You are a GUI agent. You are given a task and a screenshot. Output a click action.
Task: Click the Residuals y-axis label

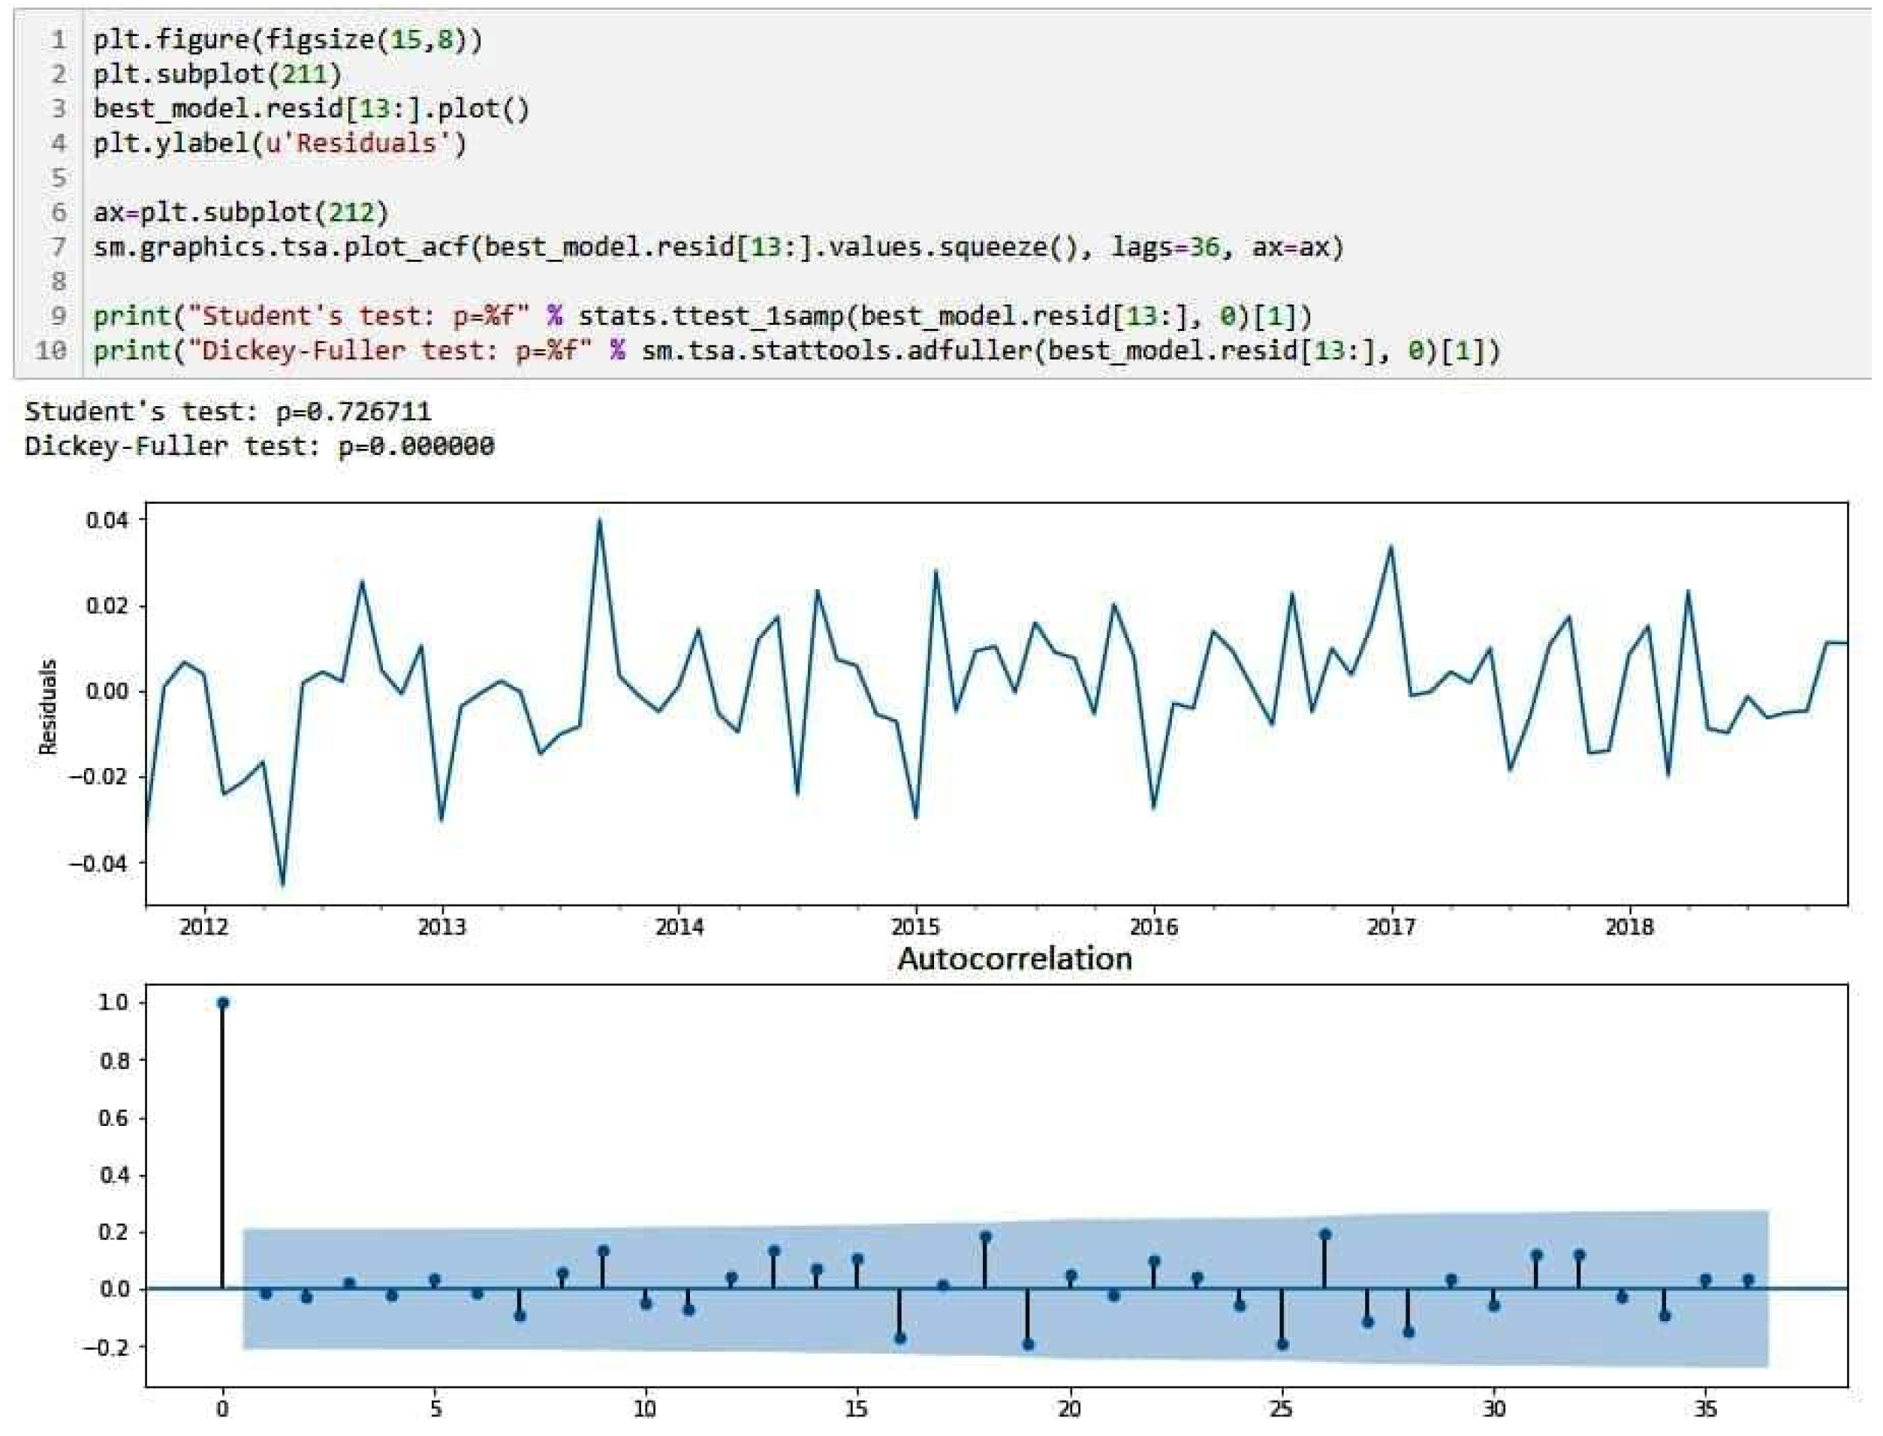(x=48, y=706)
